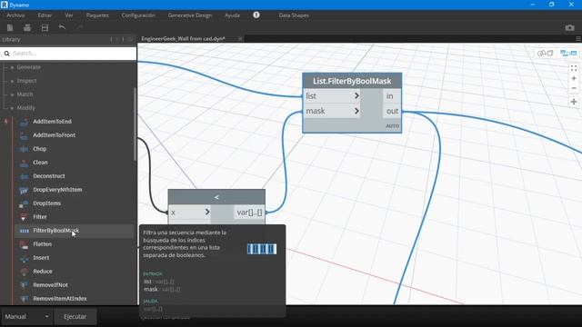582x327 pixels.
Task: Click the var[]..[] output port
Action: [x=249, y=213]
